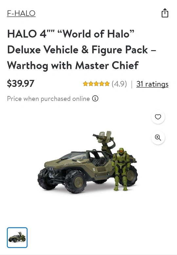177x255 pixels.
Task: Click the HALO World of Halo product title
Action: pyautogui.click(x=81, y=50)
